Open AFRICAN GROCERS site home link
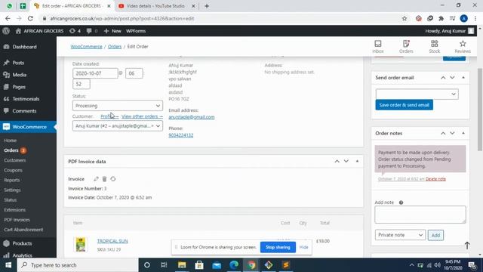The width and height of the screenshot is (483, 272). (39, 31)
